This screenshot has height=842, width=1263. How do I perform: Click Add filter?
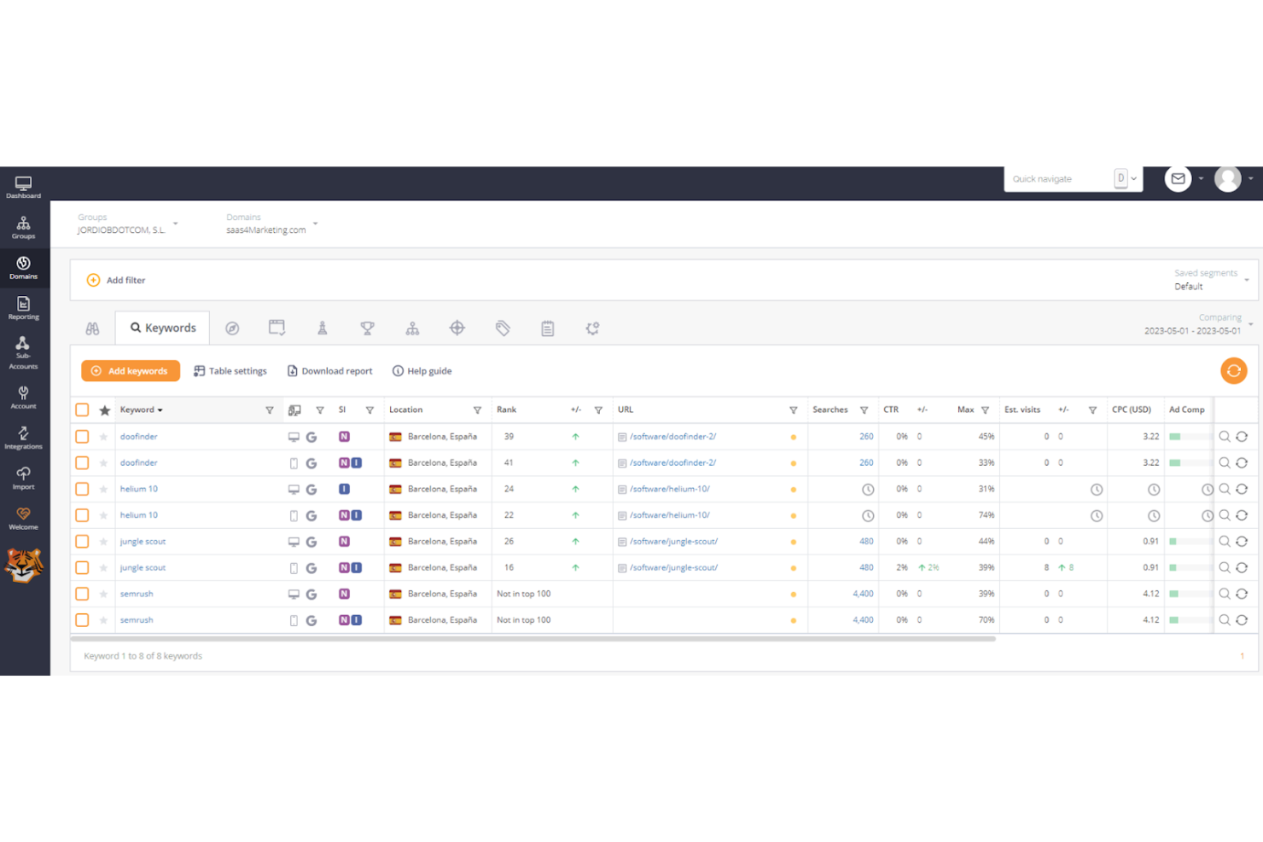(x=116, y=280)
